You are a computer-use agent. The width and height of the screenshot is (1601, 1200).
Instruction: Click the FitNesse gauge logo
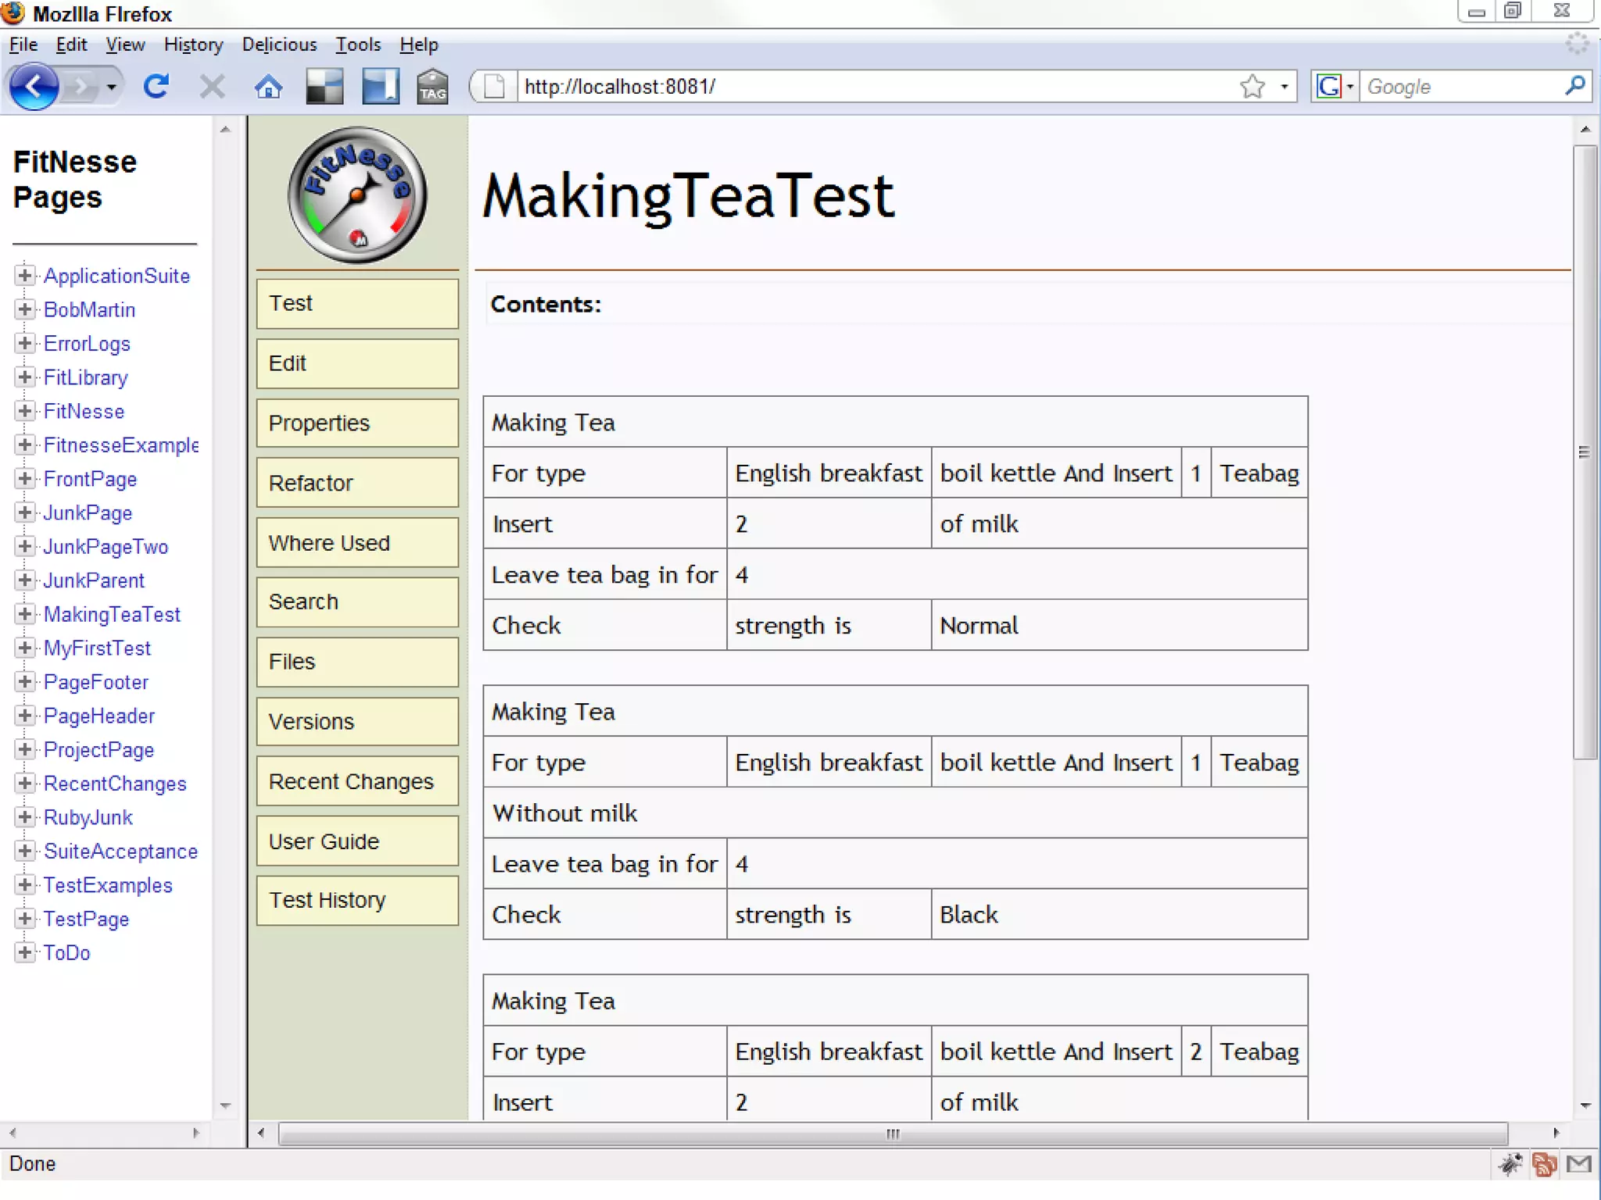click(x=357, y=195)
